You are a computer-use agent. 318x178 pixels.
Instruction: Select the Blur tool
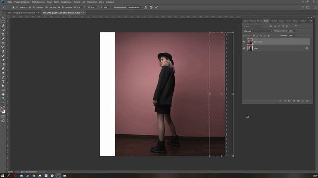click(3, 69)
